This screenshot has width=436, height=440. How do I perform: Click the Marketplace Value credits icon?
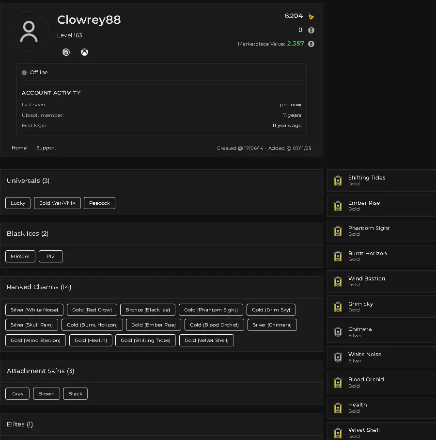(x=311, y=44)
